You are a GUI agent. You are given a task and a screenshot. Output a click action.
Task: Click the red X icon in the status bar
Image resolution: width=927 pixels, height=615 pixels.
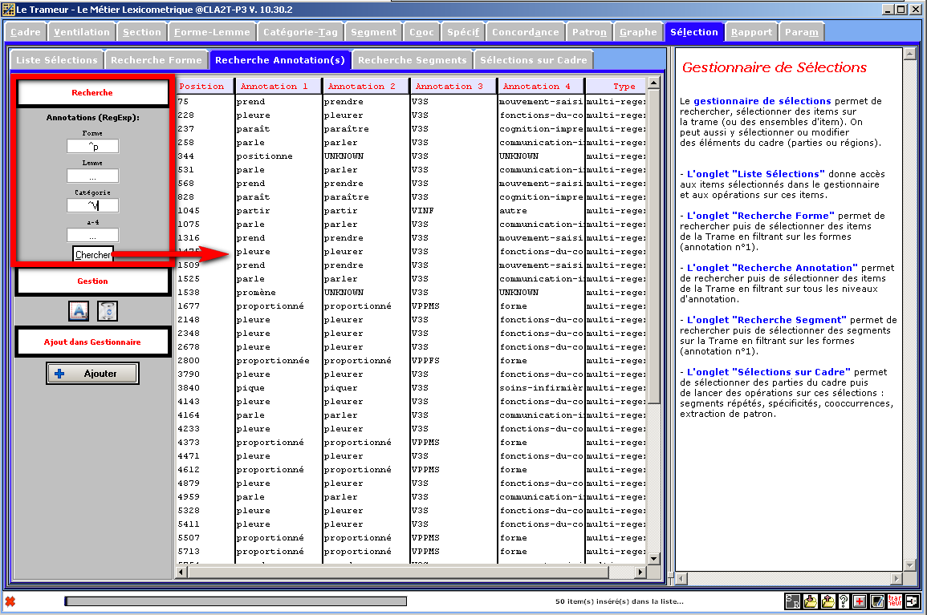pos(10,601)
